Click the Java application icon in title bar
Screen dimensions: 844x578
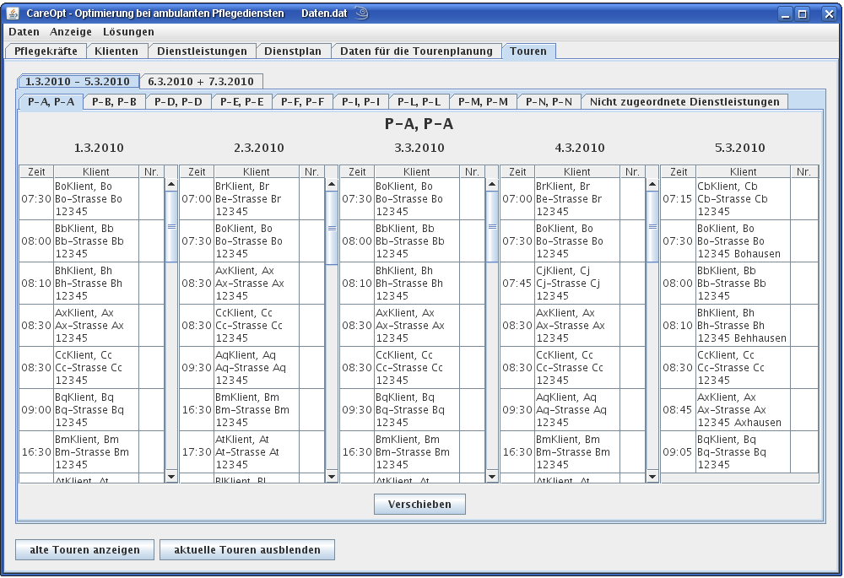click(x=12, y=14)
